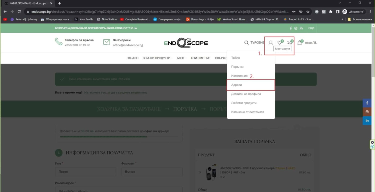This screenshot has width=375, height=192.
Task: Open a new browser tab
Action: pos(59,3)
